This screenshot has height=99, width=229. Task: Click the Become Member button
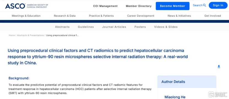(173, 6)
